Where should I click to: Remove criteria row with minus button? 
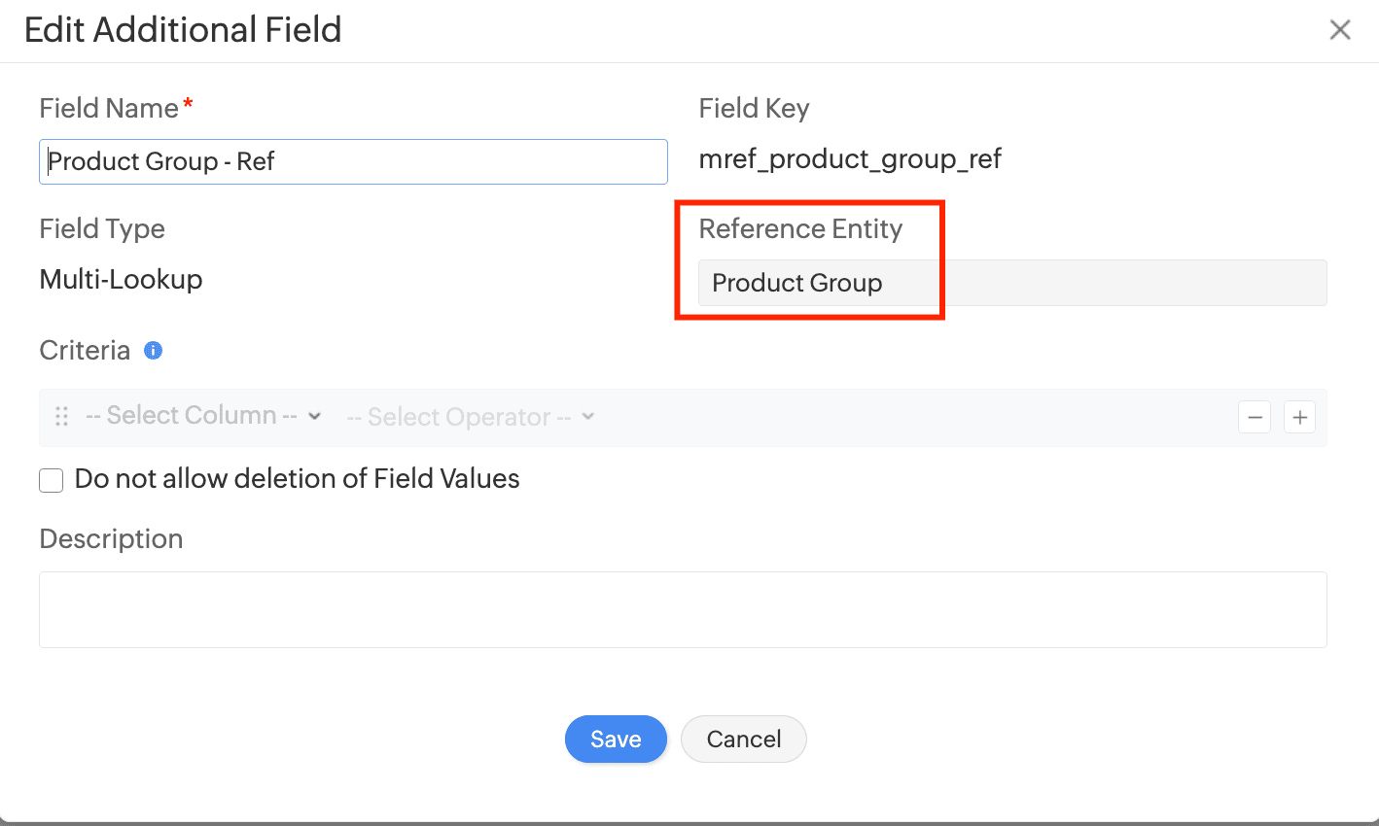(1255, 418)
